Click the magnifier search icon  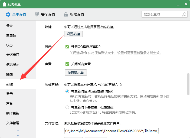click(x=184, y=14)
